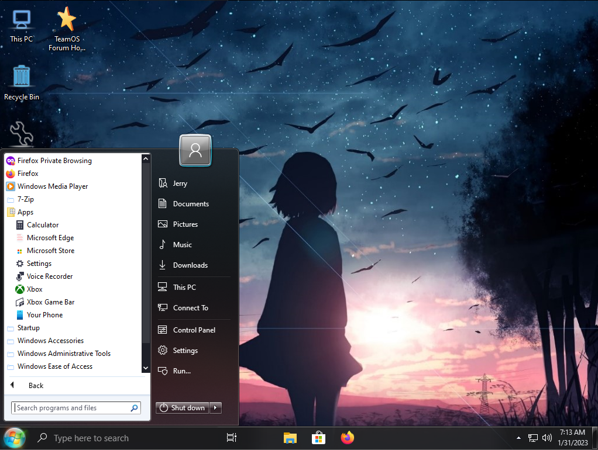Viewport: 598px width, 450px height.
Task: Click the magnifier icon in the start menu search
Action: coord(134,408)
